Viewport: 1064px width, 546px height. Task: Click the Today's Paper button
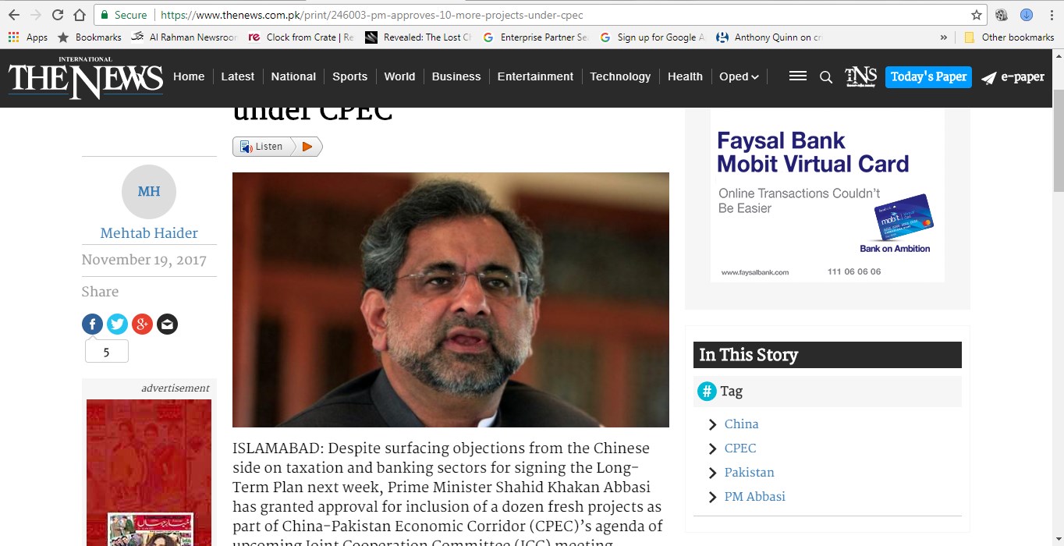pyautogui.click(x=928, y=76)
